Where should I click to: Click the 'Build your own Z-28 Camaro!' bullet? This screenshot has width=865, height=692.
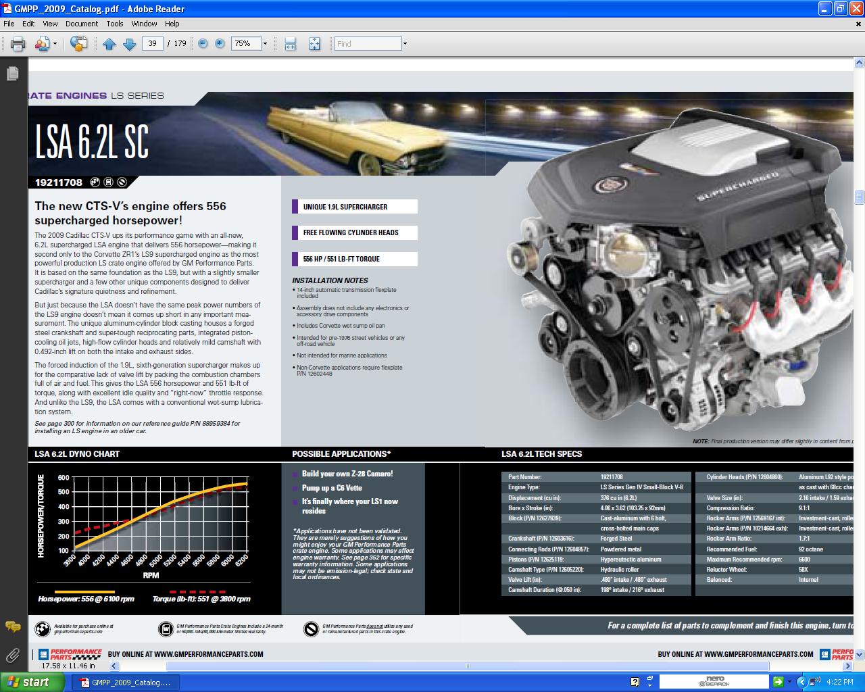coord(347,474)
